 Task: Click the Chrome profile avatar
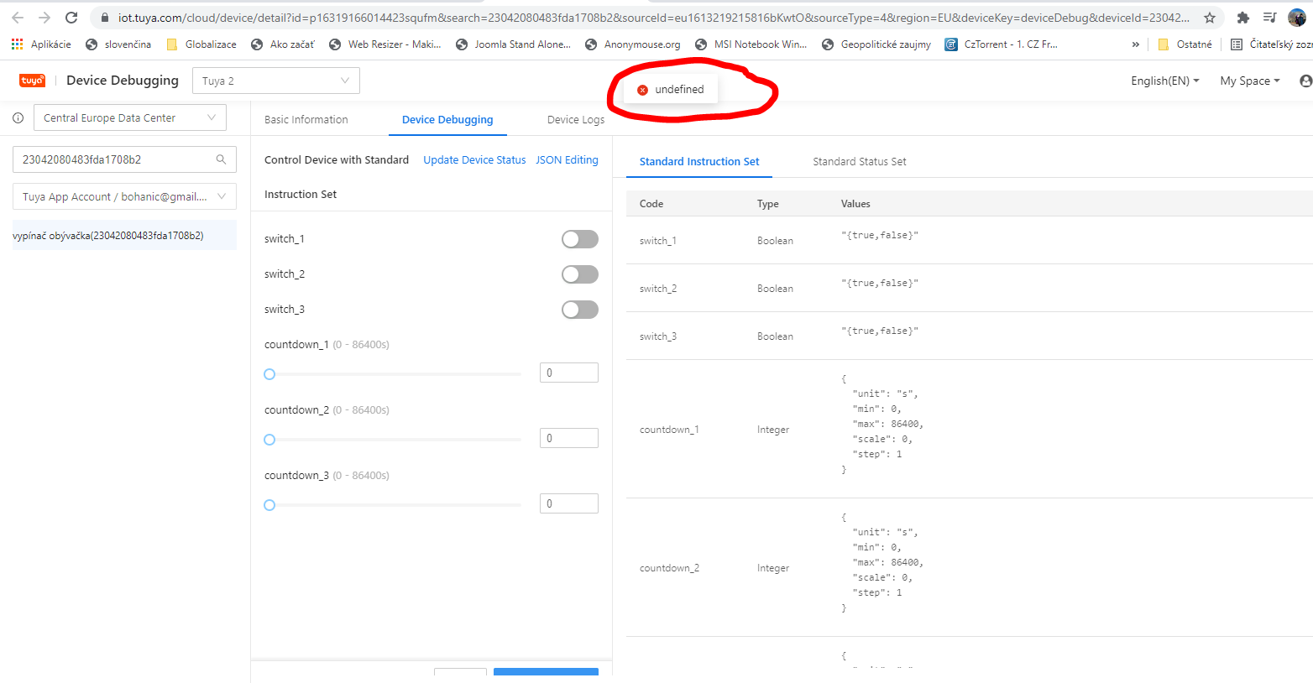(x=1297, y=17)
